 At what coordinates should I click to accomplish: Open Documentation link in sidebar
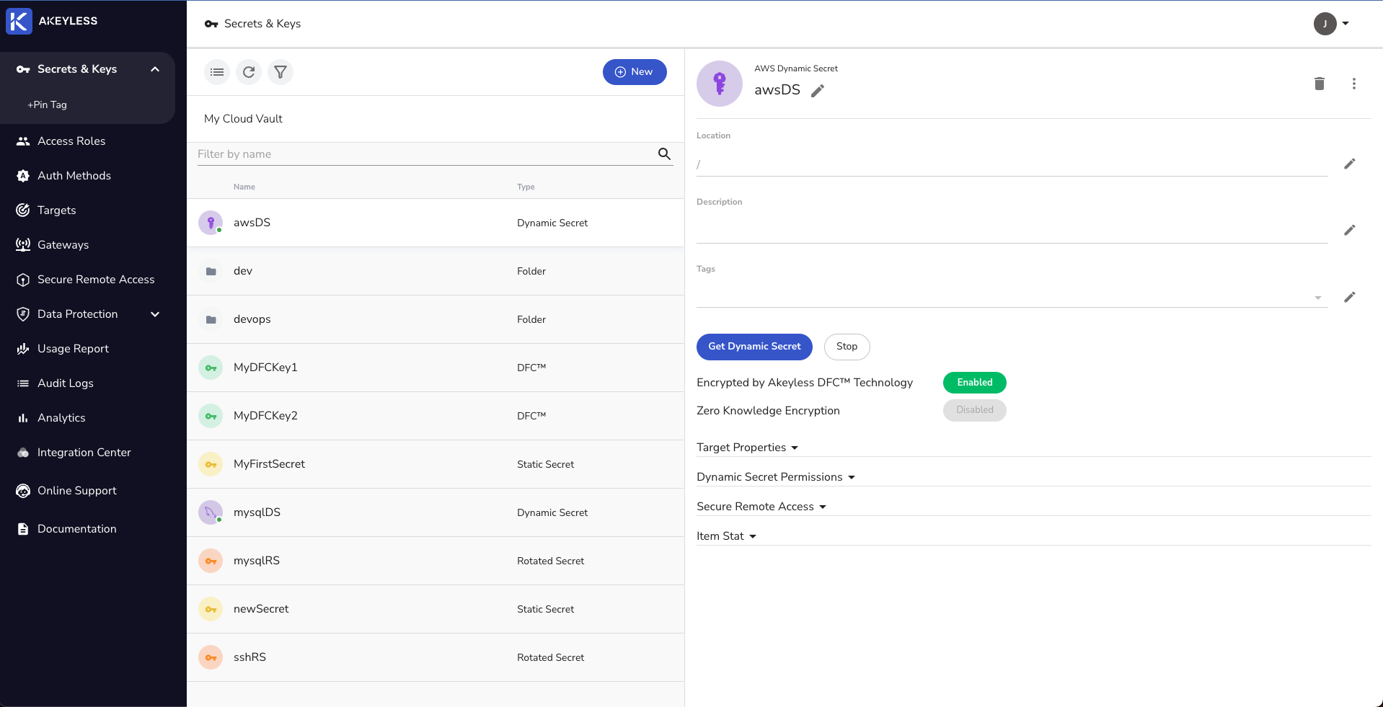[77, 529]
